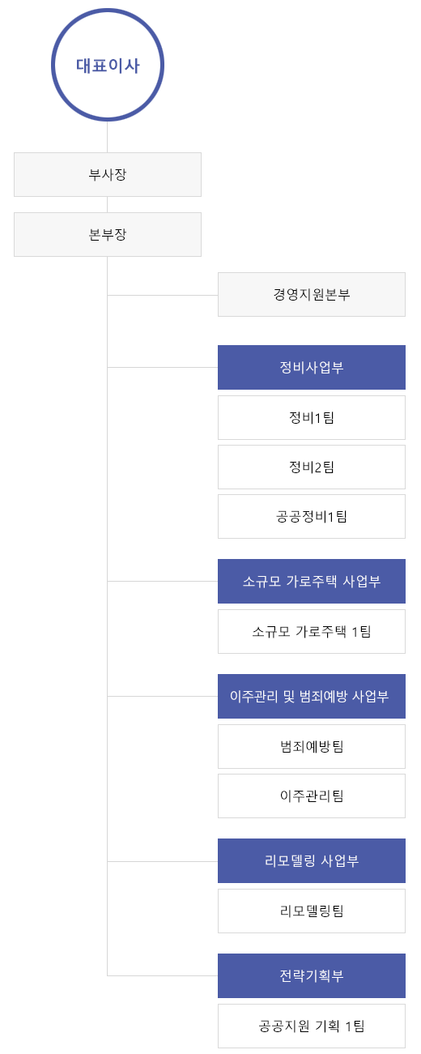Select the 범죄예방팀 box

312,746
